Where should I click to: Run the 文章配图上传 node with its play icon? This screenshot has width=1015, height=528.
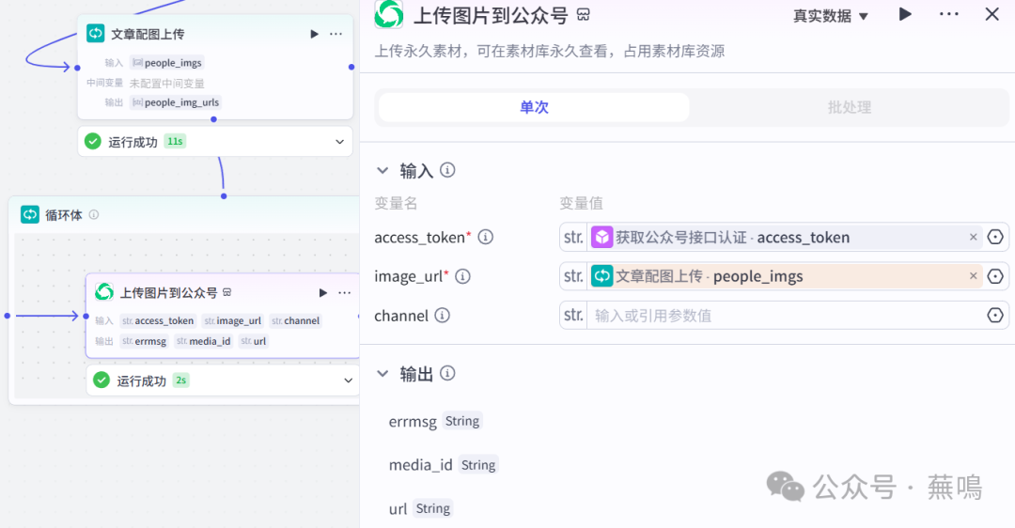[315, 34]
